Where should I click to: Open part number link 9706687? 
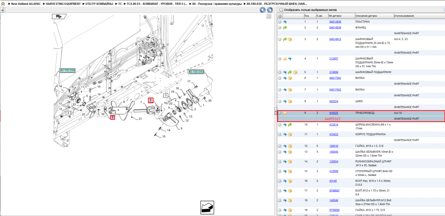tap(334, 191)
